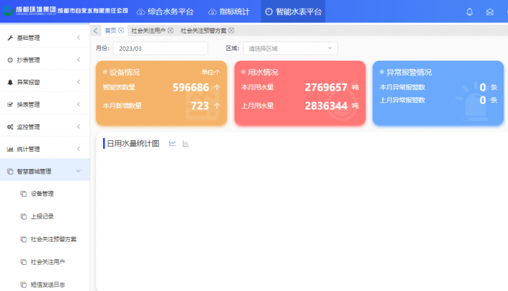Click the new meters value 723
Screen dimensions: 508x291
[x=200, y=106]
